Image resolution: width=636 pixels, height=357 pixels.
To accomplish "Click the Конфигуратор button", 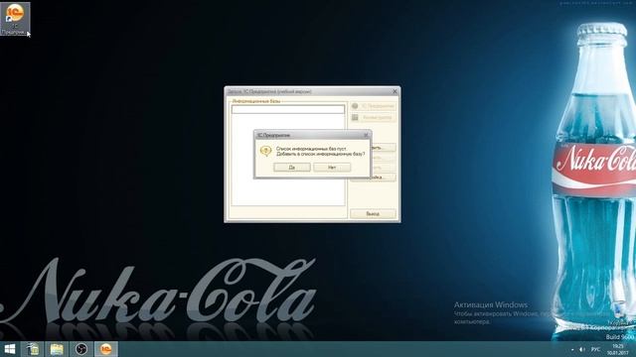I will coord(374,117).
